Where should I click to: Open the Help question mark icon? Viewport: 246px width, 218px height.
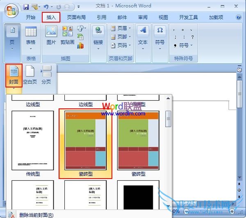point(239,17)
